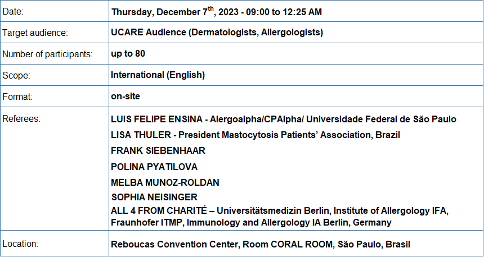The width and height of the screenshot is (484, 257).
Task: Select the 'up to 80' value
Action: (128, 53)
